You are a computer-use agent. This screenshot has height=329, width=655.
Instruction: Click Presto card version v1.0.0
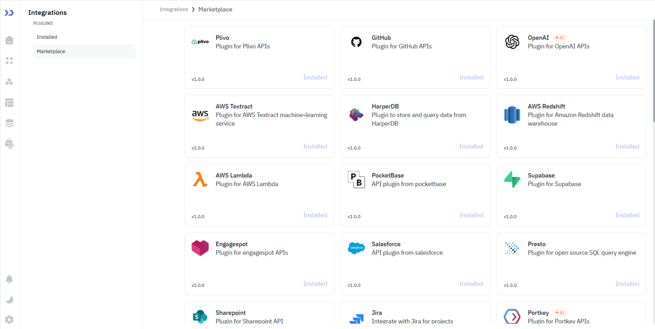[x=510, y=285]
